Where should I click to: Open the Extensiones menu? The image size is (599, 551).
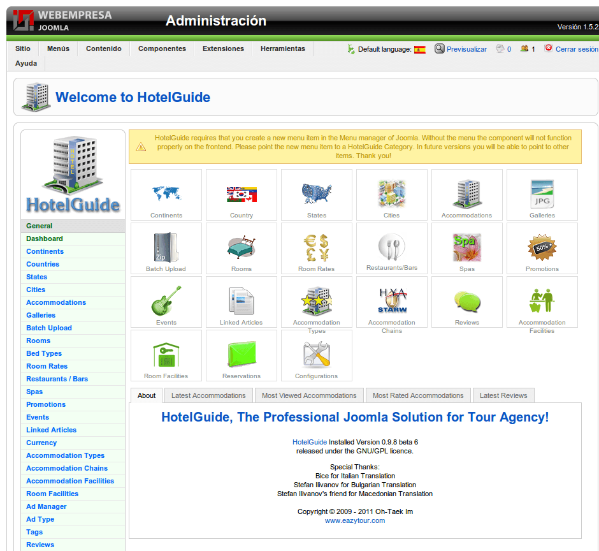[x=223, y=48]
